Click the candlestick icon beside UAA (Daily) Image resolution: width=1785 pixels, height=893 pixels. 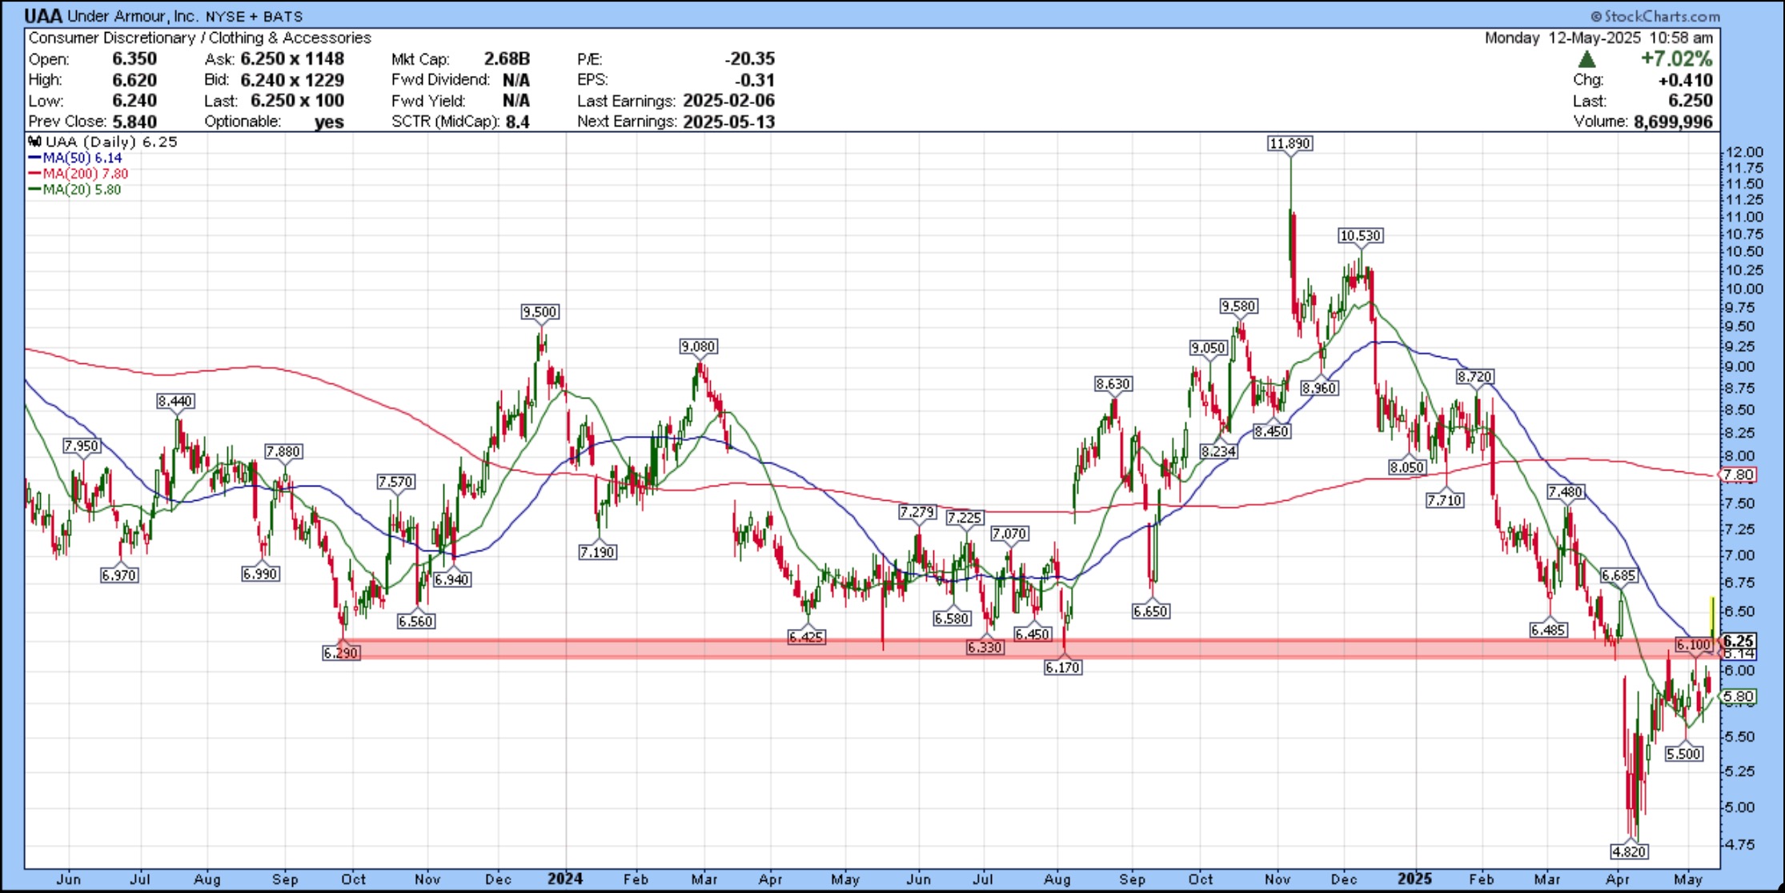[x=35, y=142]
